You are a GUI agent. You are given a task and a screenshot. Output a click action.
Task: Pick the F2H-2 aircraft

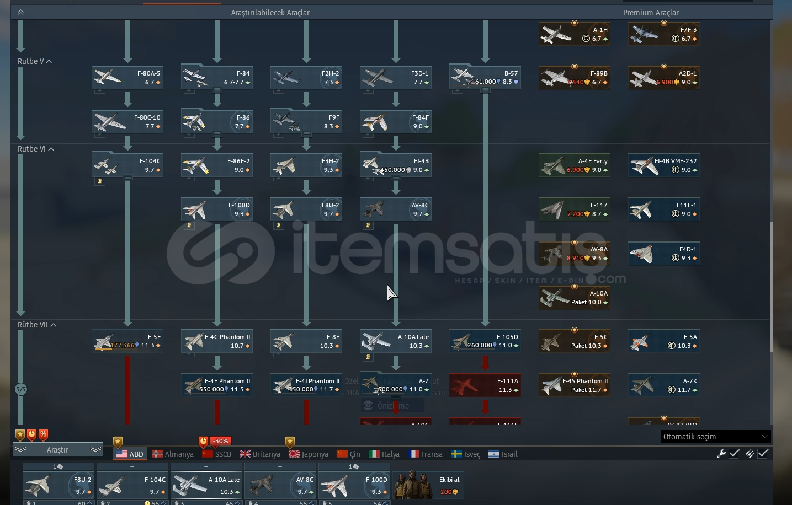coord(306,78)
